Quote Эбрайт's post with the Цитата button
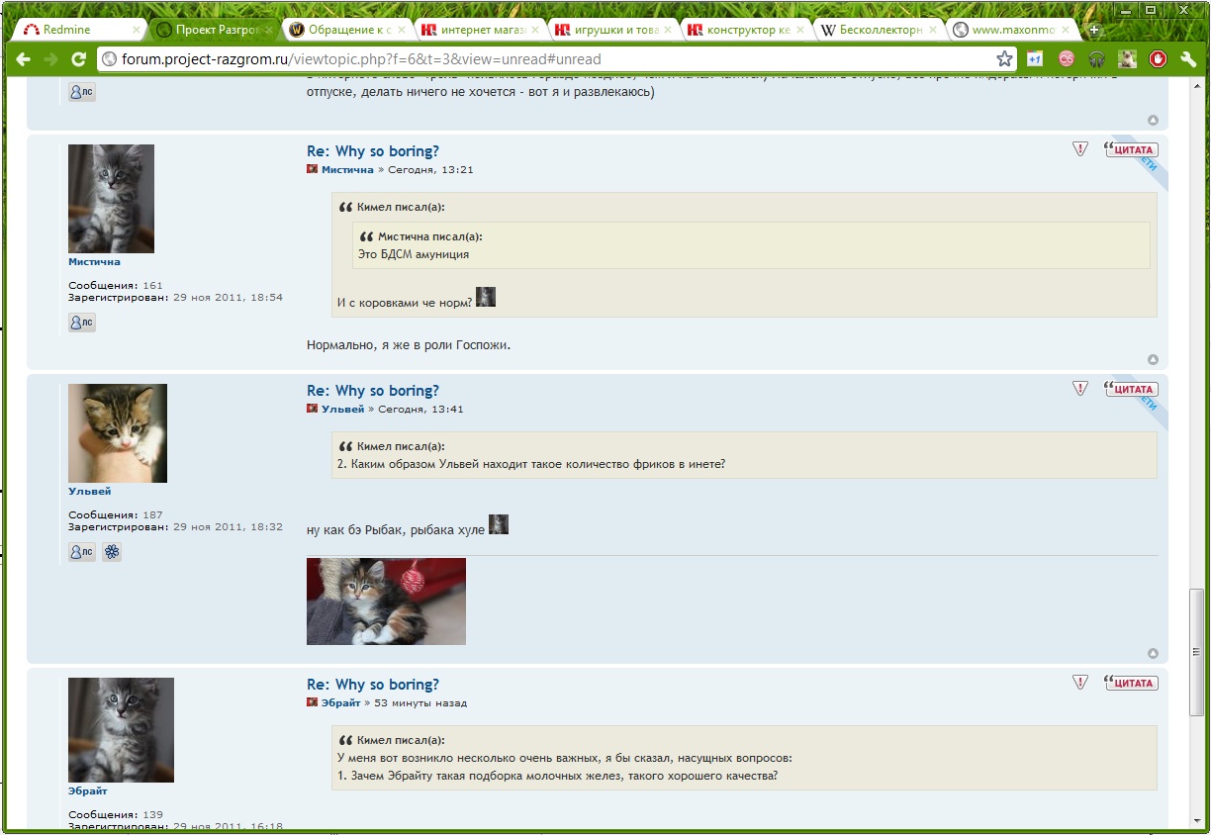 1132,684
